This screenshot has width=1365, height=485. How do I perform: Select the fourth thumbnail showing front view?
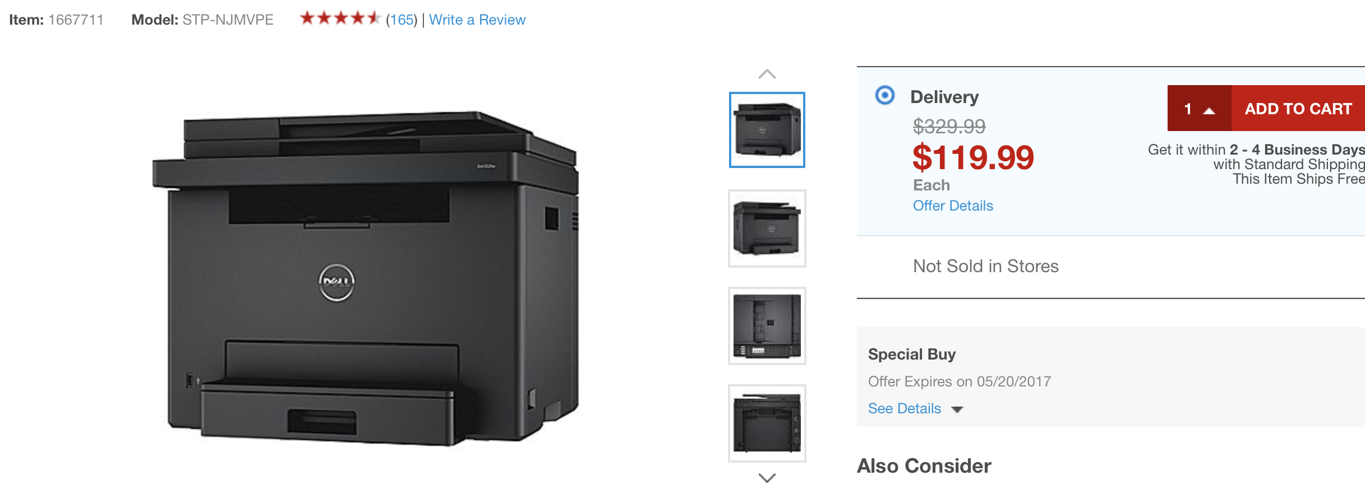coord(767,423)
